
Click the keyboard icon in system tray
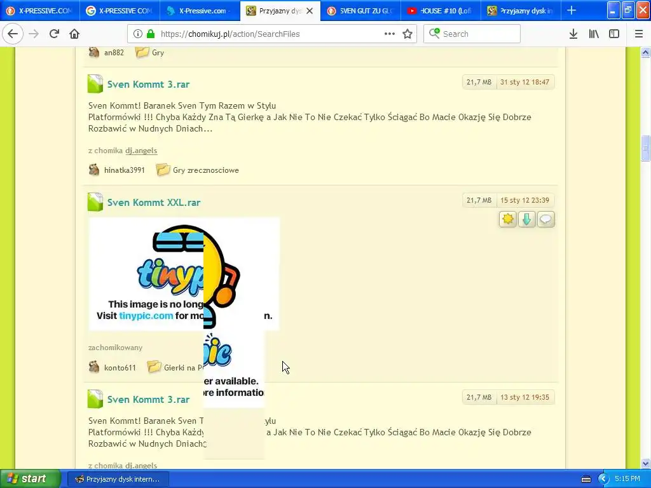click(586, 479)
